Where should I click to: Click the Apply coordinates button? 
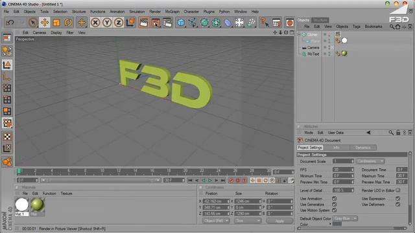point(279,221)
